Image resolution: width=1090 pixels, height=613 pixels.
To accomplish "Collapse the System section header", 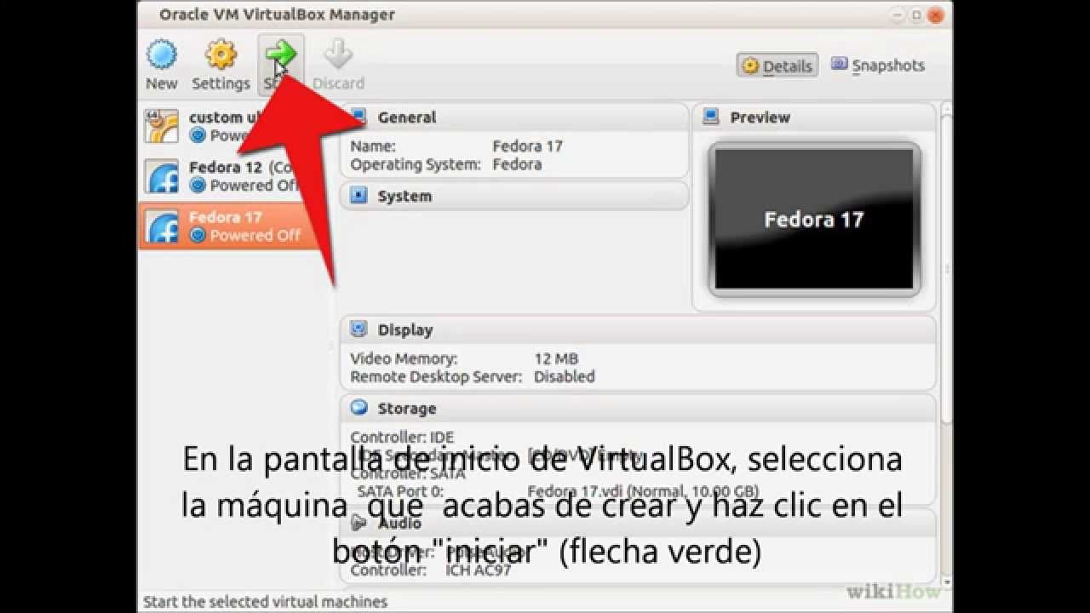I will pyautogui.click(x=404, y=196).
